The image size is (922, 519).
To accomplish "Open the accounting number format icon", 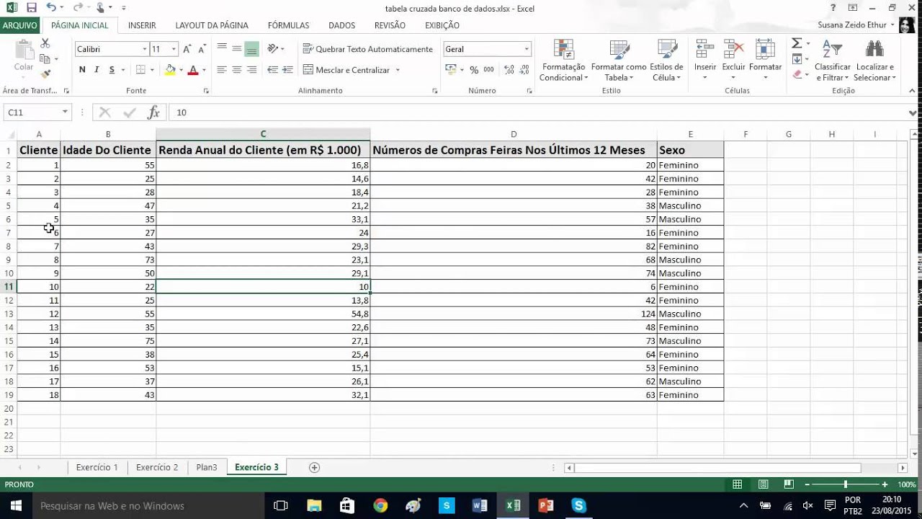I will [x=450, y=70].
